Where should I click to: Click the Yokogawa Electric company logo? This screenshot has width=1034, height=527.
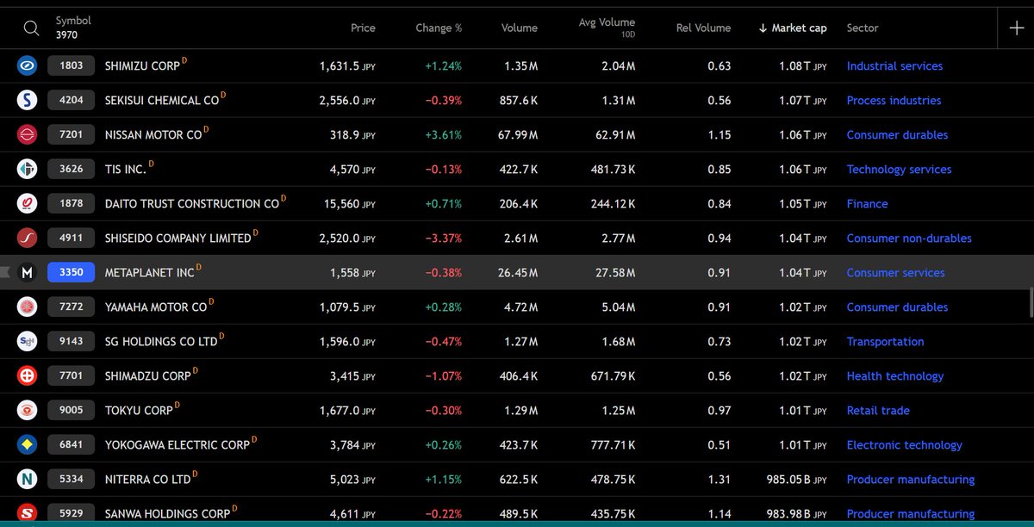click(x=28, y=444)
